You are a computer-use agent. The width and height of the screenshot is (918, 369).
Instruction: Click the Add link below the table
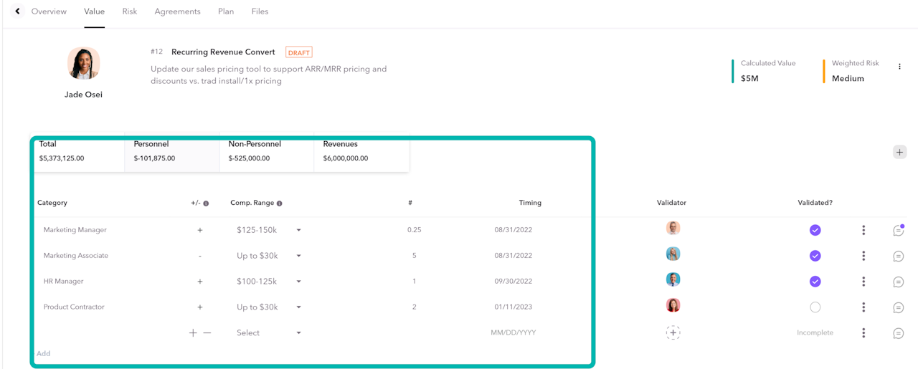(44, 353)
